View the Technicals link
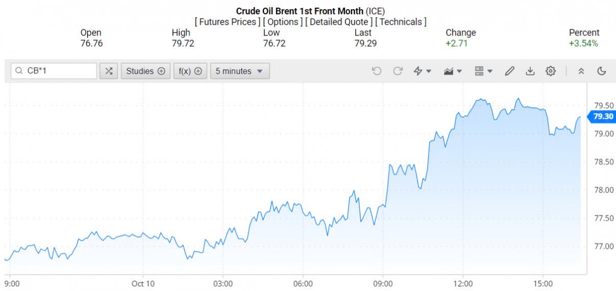616x291 pixels. click(x=400, y=22)
